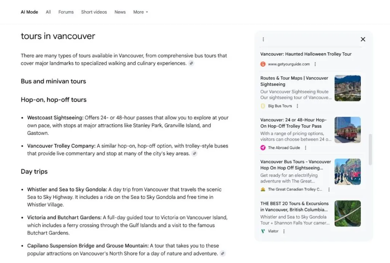The image size is (390, 263).
Task: Click snippet 'Get ready for an electrifying'
Action: [x=289, y=175]
